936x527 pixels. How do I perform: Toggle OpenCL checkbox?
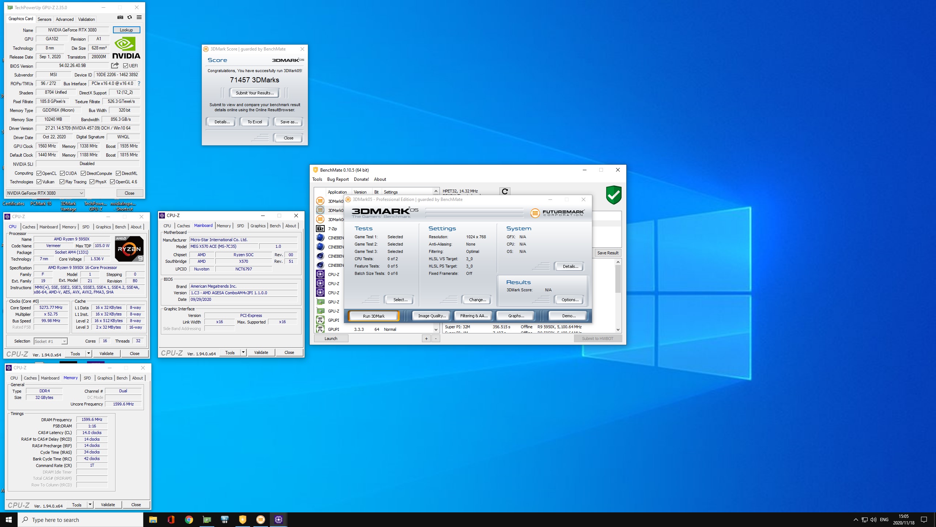point(39,173)
